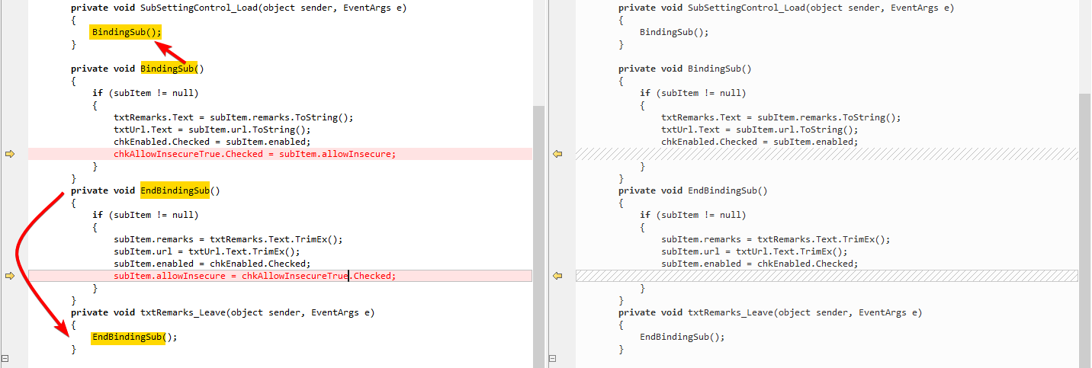Place cursor on red subItem.allowInsecure assignment line
Image resolution: width=1092 pixels, height=368 pixels.
click(255, 276)
